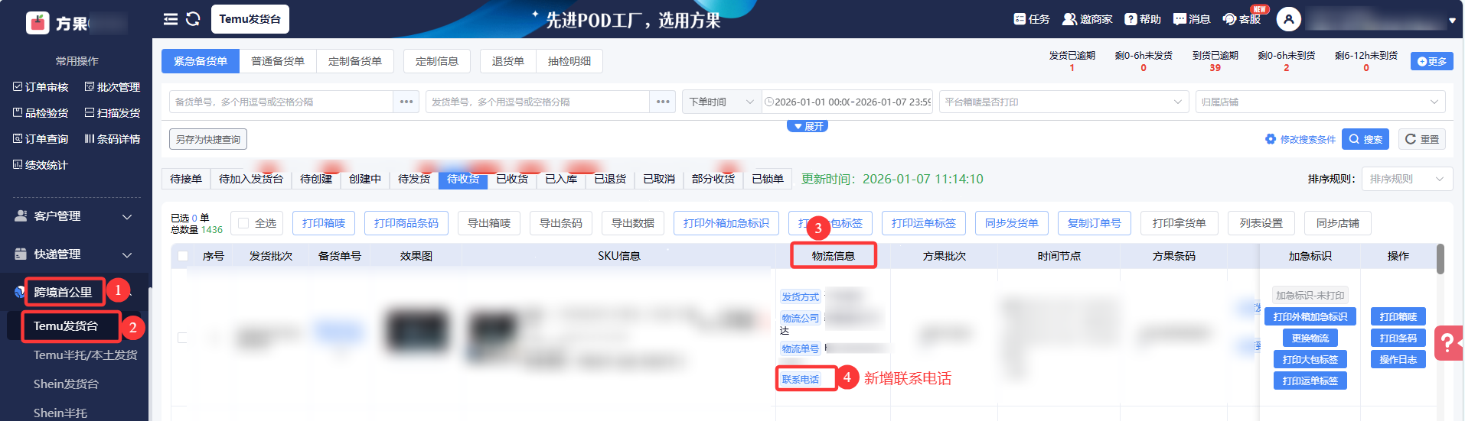Open the 平台箱唛是否打印 dropdown
The width and height of the screenshot is (1465, 421).
pyautogui.click(x=1062, y=102)
